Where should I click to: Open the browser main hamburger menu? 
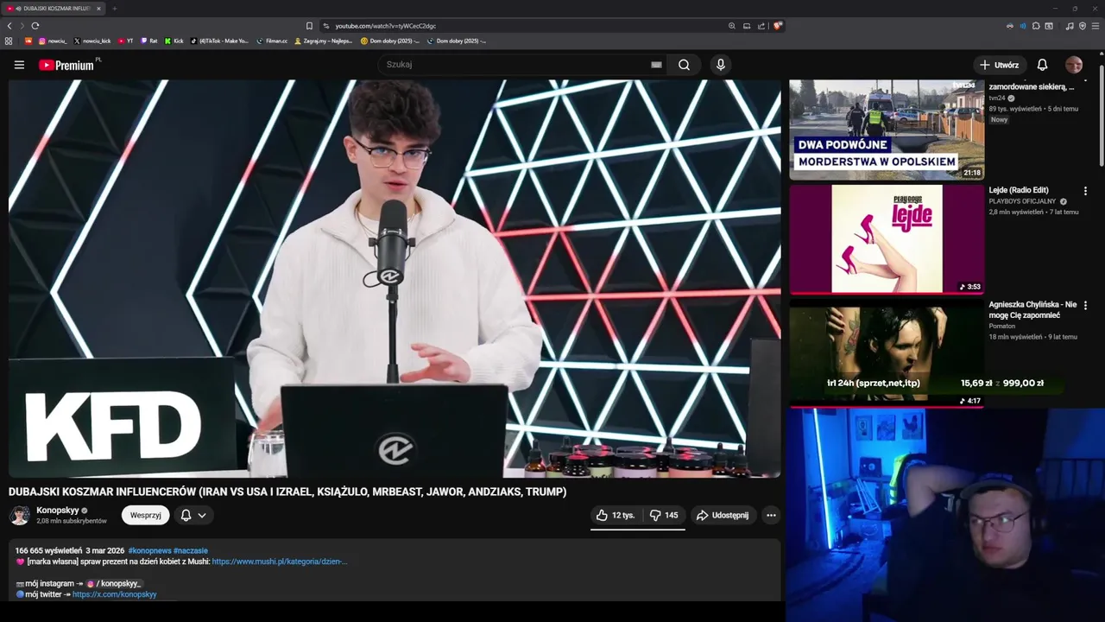tap(1096, 26)
